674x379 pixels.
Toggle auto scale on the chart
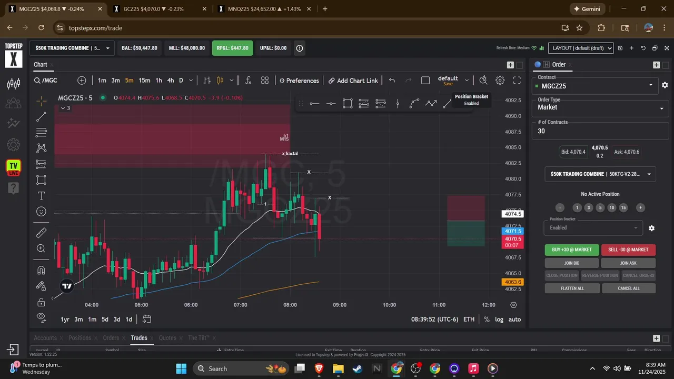click(514, 320)
